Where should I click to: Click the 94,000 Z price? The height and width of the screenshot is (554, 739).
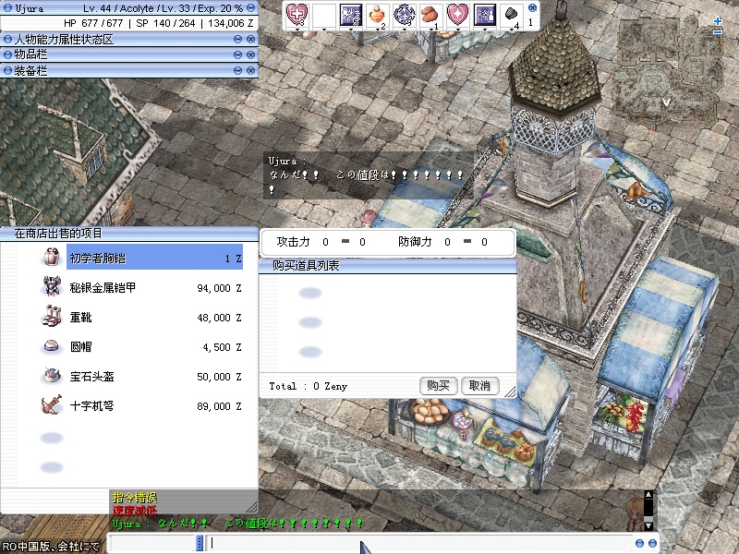[x=219, y=288]
